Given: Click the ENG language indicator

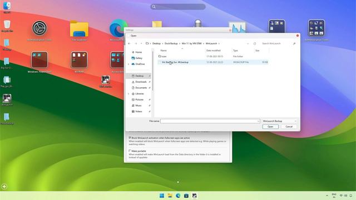Looking at the screenshot, I should (334, 196).
